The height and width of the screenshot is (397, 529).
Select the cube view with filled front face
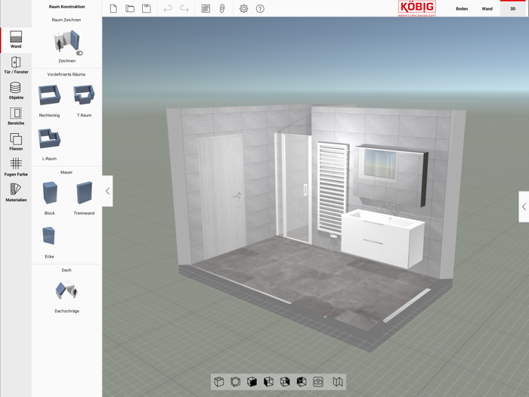pyautogui.click(x=252, y=382)
